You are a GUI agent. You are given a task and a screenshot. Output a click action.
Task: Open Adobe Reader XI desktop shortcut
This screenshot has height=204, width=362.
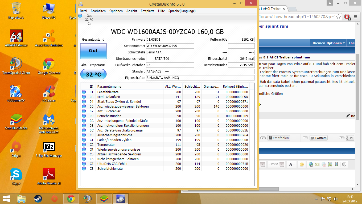click(49, 176)
